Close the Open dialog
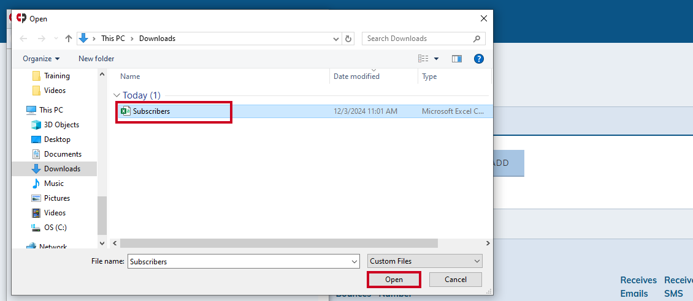693x301 pixels. point(484,18)
